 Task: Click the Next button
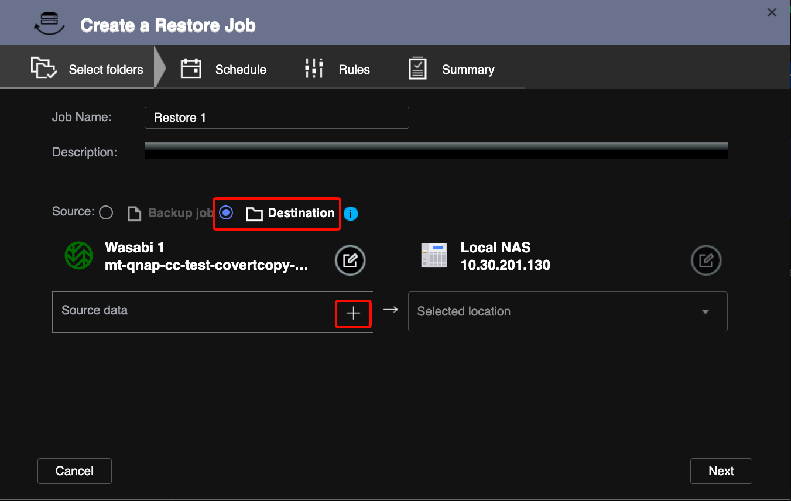pos(721,471)
